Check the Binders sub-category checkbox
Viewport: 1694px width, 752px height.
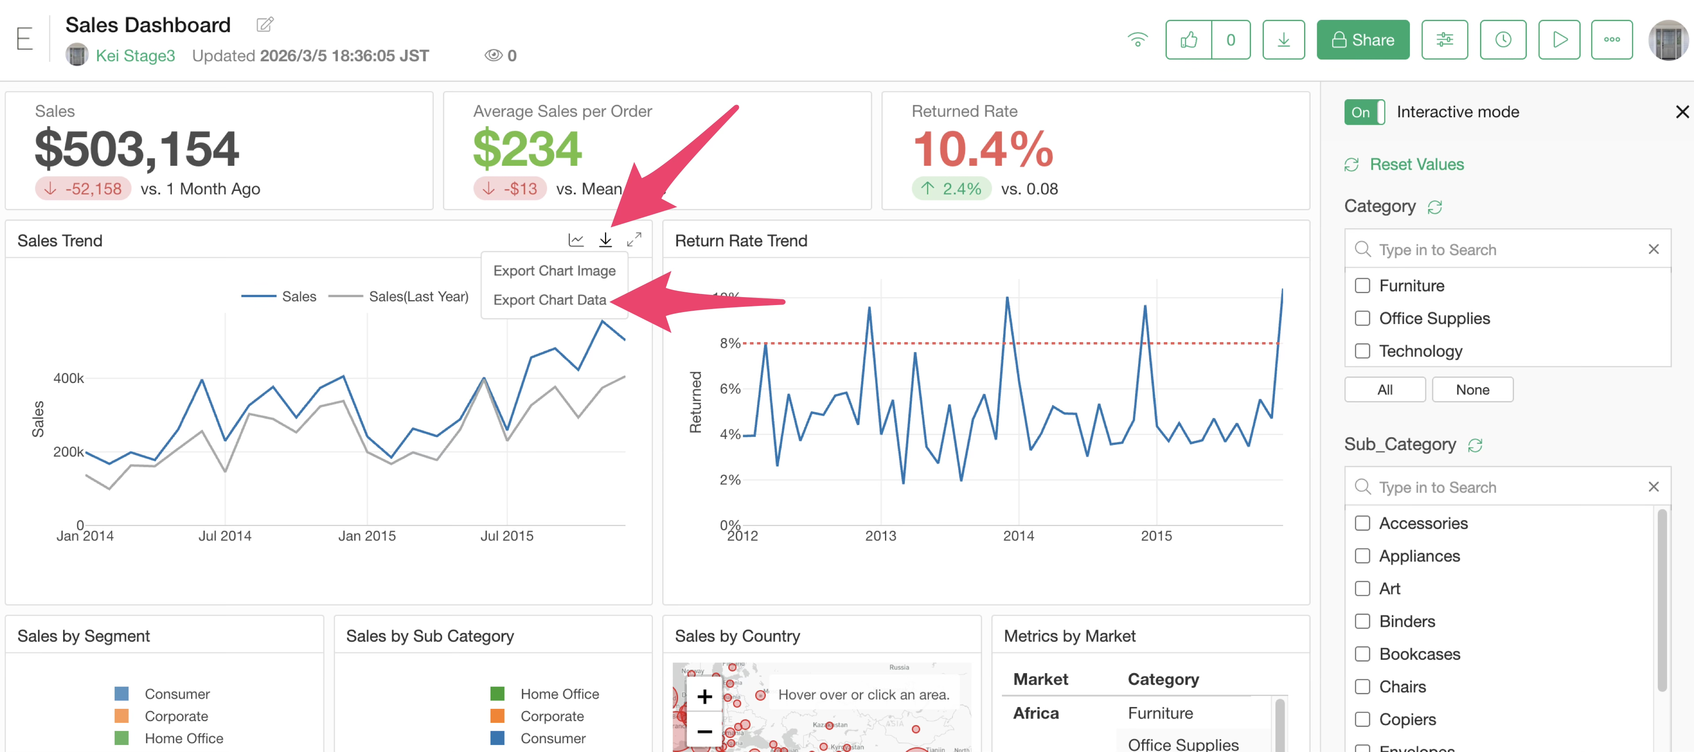pos(1363,621)
